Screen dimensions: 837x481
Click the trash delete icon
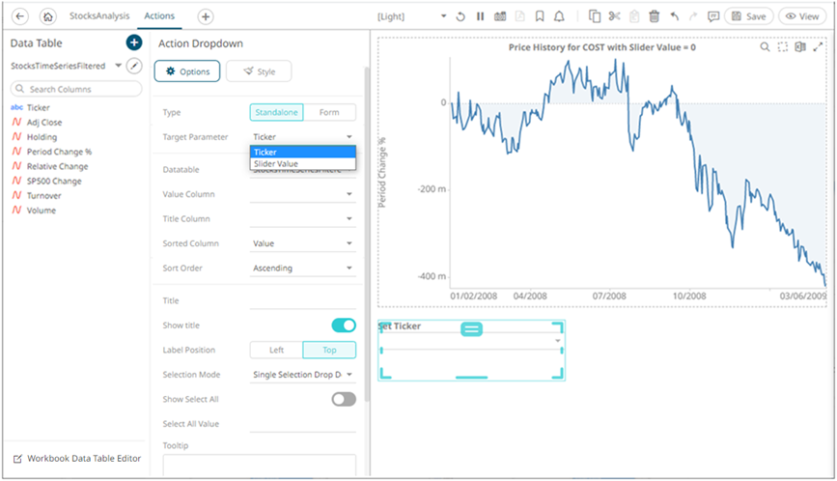tap(654, 16)
